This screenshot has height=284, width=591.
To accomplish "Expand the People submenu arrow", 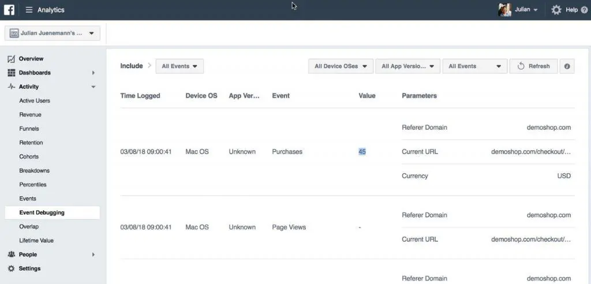I will point(93,255).
